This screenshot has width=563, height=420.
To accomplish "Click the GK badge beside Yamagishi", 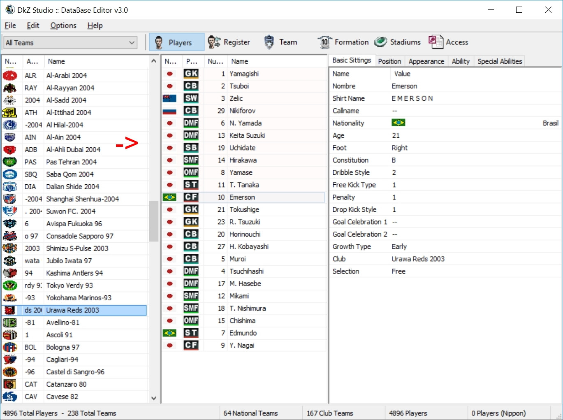I will pyautogui.click(x=191, y=74).
